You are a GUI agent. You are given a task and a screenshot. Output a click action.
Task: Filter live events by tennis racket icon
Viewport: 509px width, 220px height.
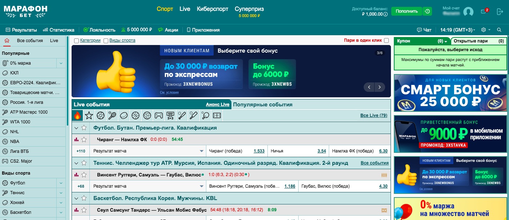tap(112, 115)
